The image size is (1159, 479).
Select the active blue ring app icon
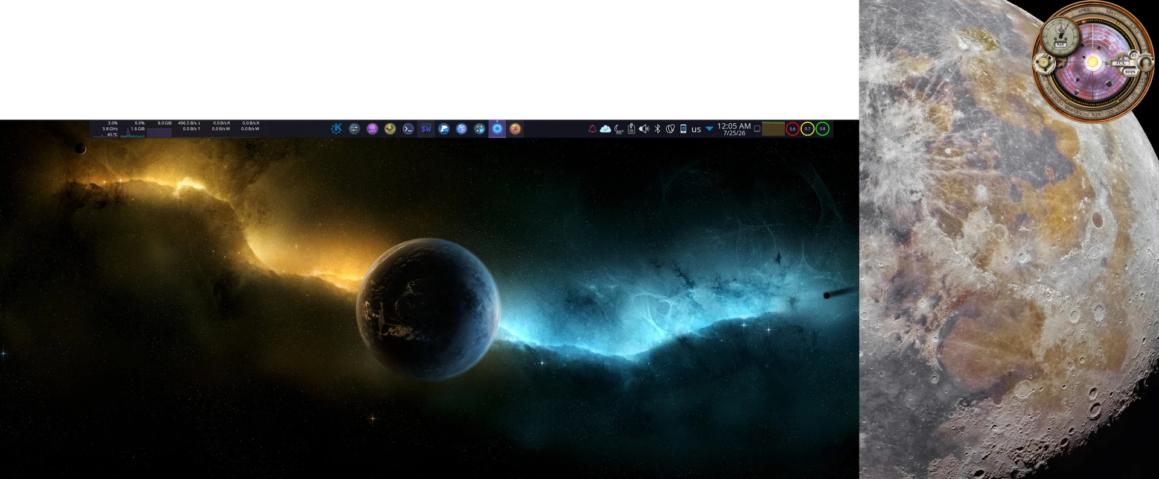497,128
